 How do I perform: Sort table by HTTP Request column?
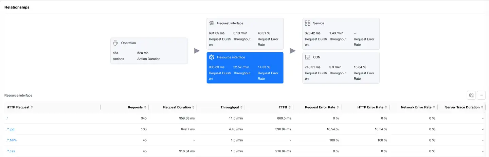pos(32,107)
